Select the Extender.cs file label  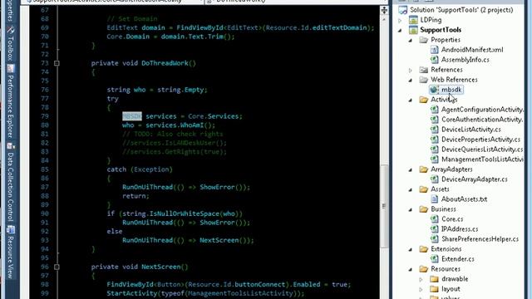coord(458,259)
